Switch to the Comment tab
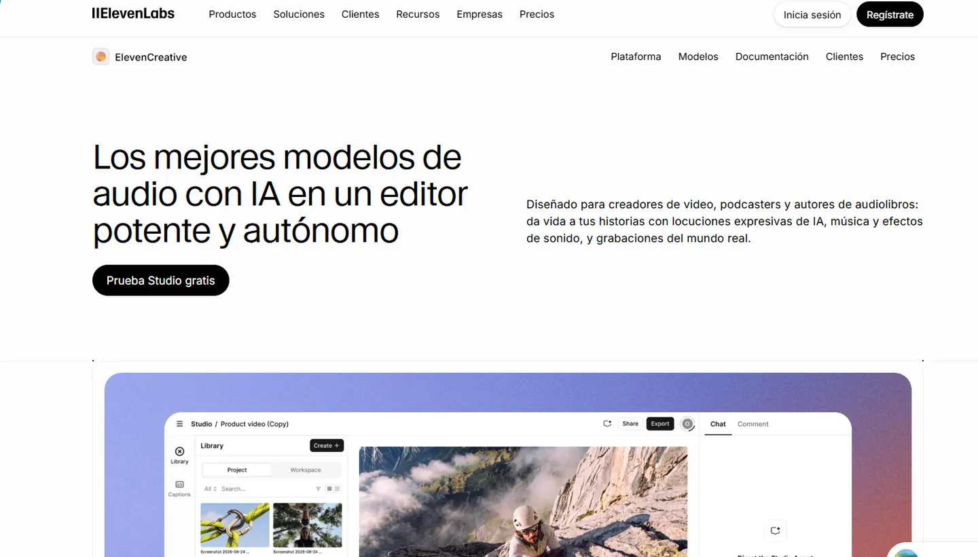 click(x=753, y=424)
